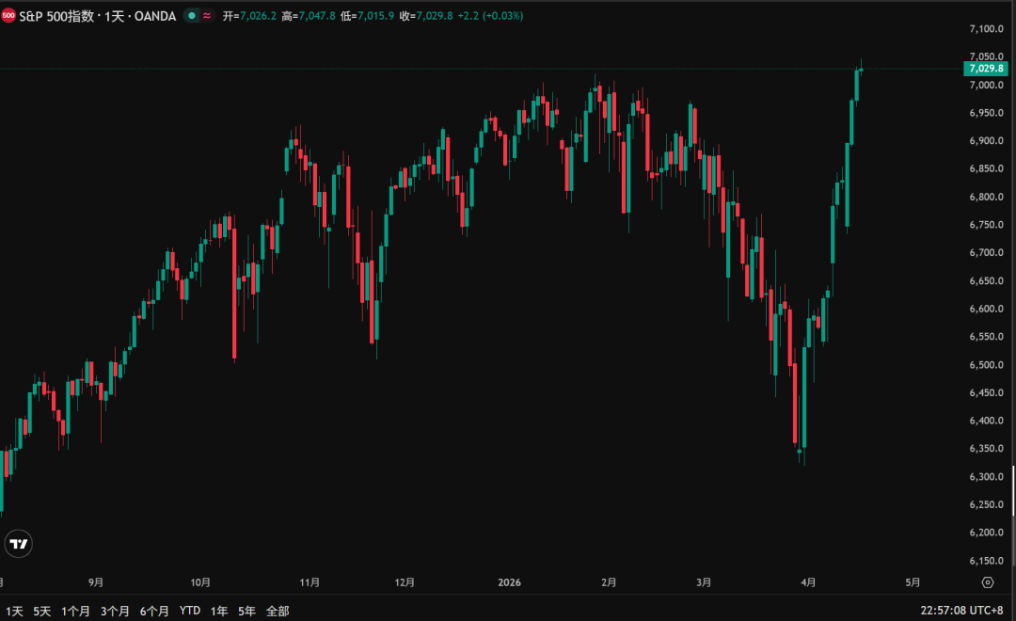Image resolution: width=1016 pixels, height=621 pixels.
Task: Click the red S&P 500 symbol logo
Action: tap(8, 16)
